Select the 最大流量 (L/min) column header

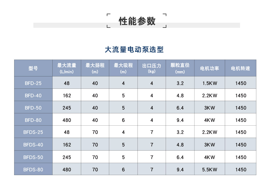pos(67,68)
